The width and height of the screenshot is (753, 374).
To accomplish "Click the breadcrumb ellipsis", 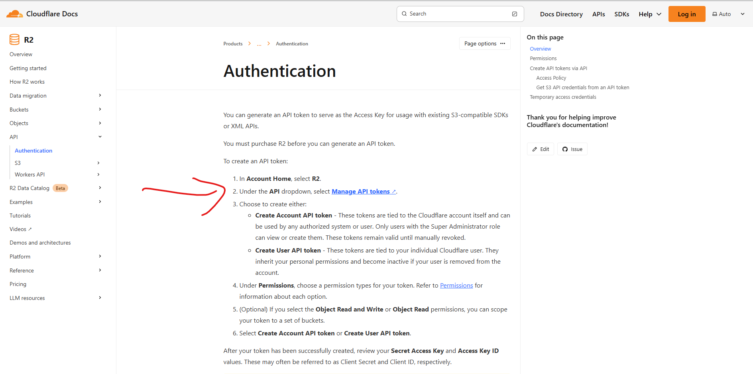I will click(259, 44).
